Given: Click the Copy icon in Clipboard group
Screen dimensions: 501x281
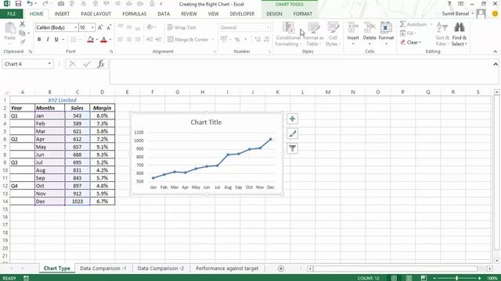Looking at the screenshot, I should coord(22,33).
